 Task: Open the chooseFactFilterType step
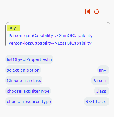point(28,91)
